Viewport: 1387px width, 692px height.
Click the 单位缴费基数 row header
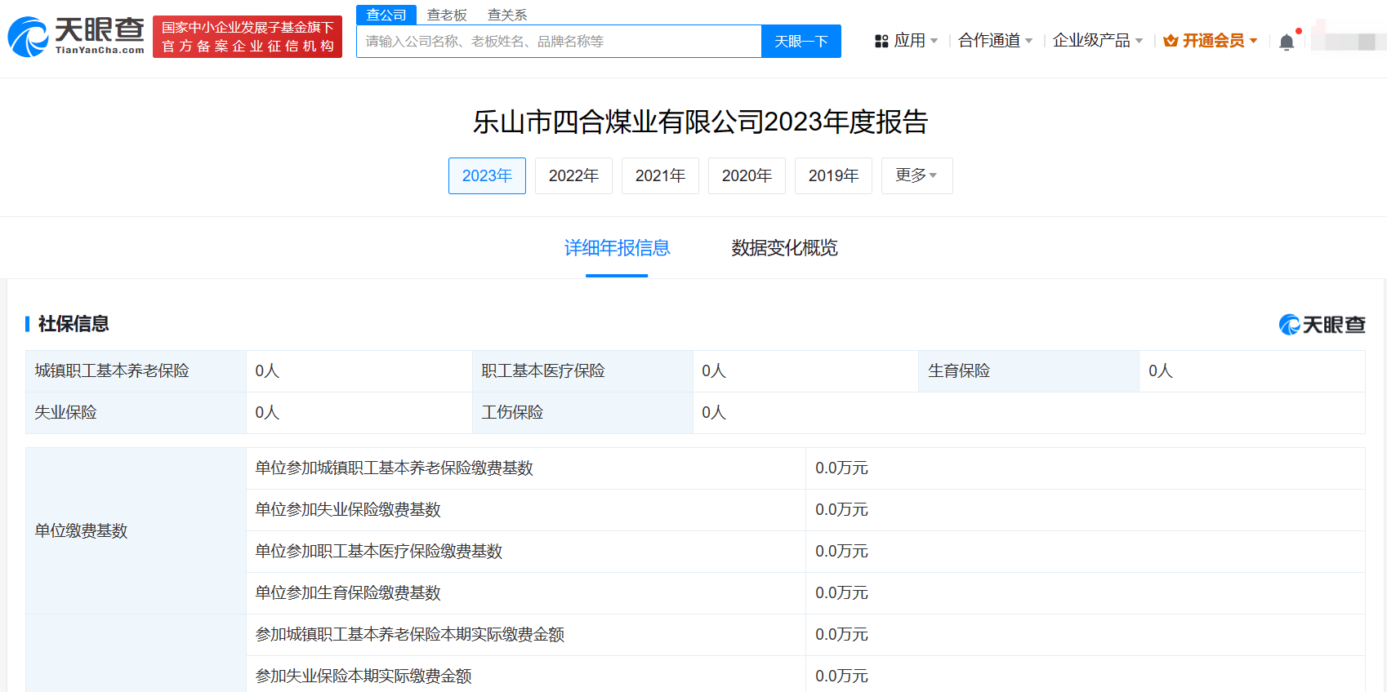[x=136, y=530]
